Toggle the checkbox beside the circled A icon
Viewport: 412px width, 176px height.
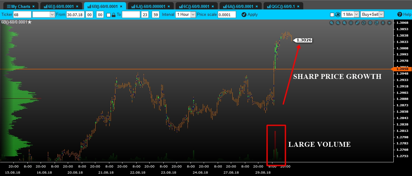[x=332, y=15]
